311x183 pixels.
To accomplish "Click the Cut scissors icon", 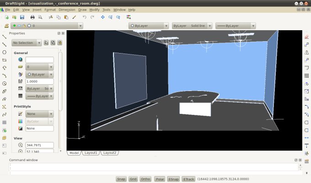I will point(51,17).
